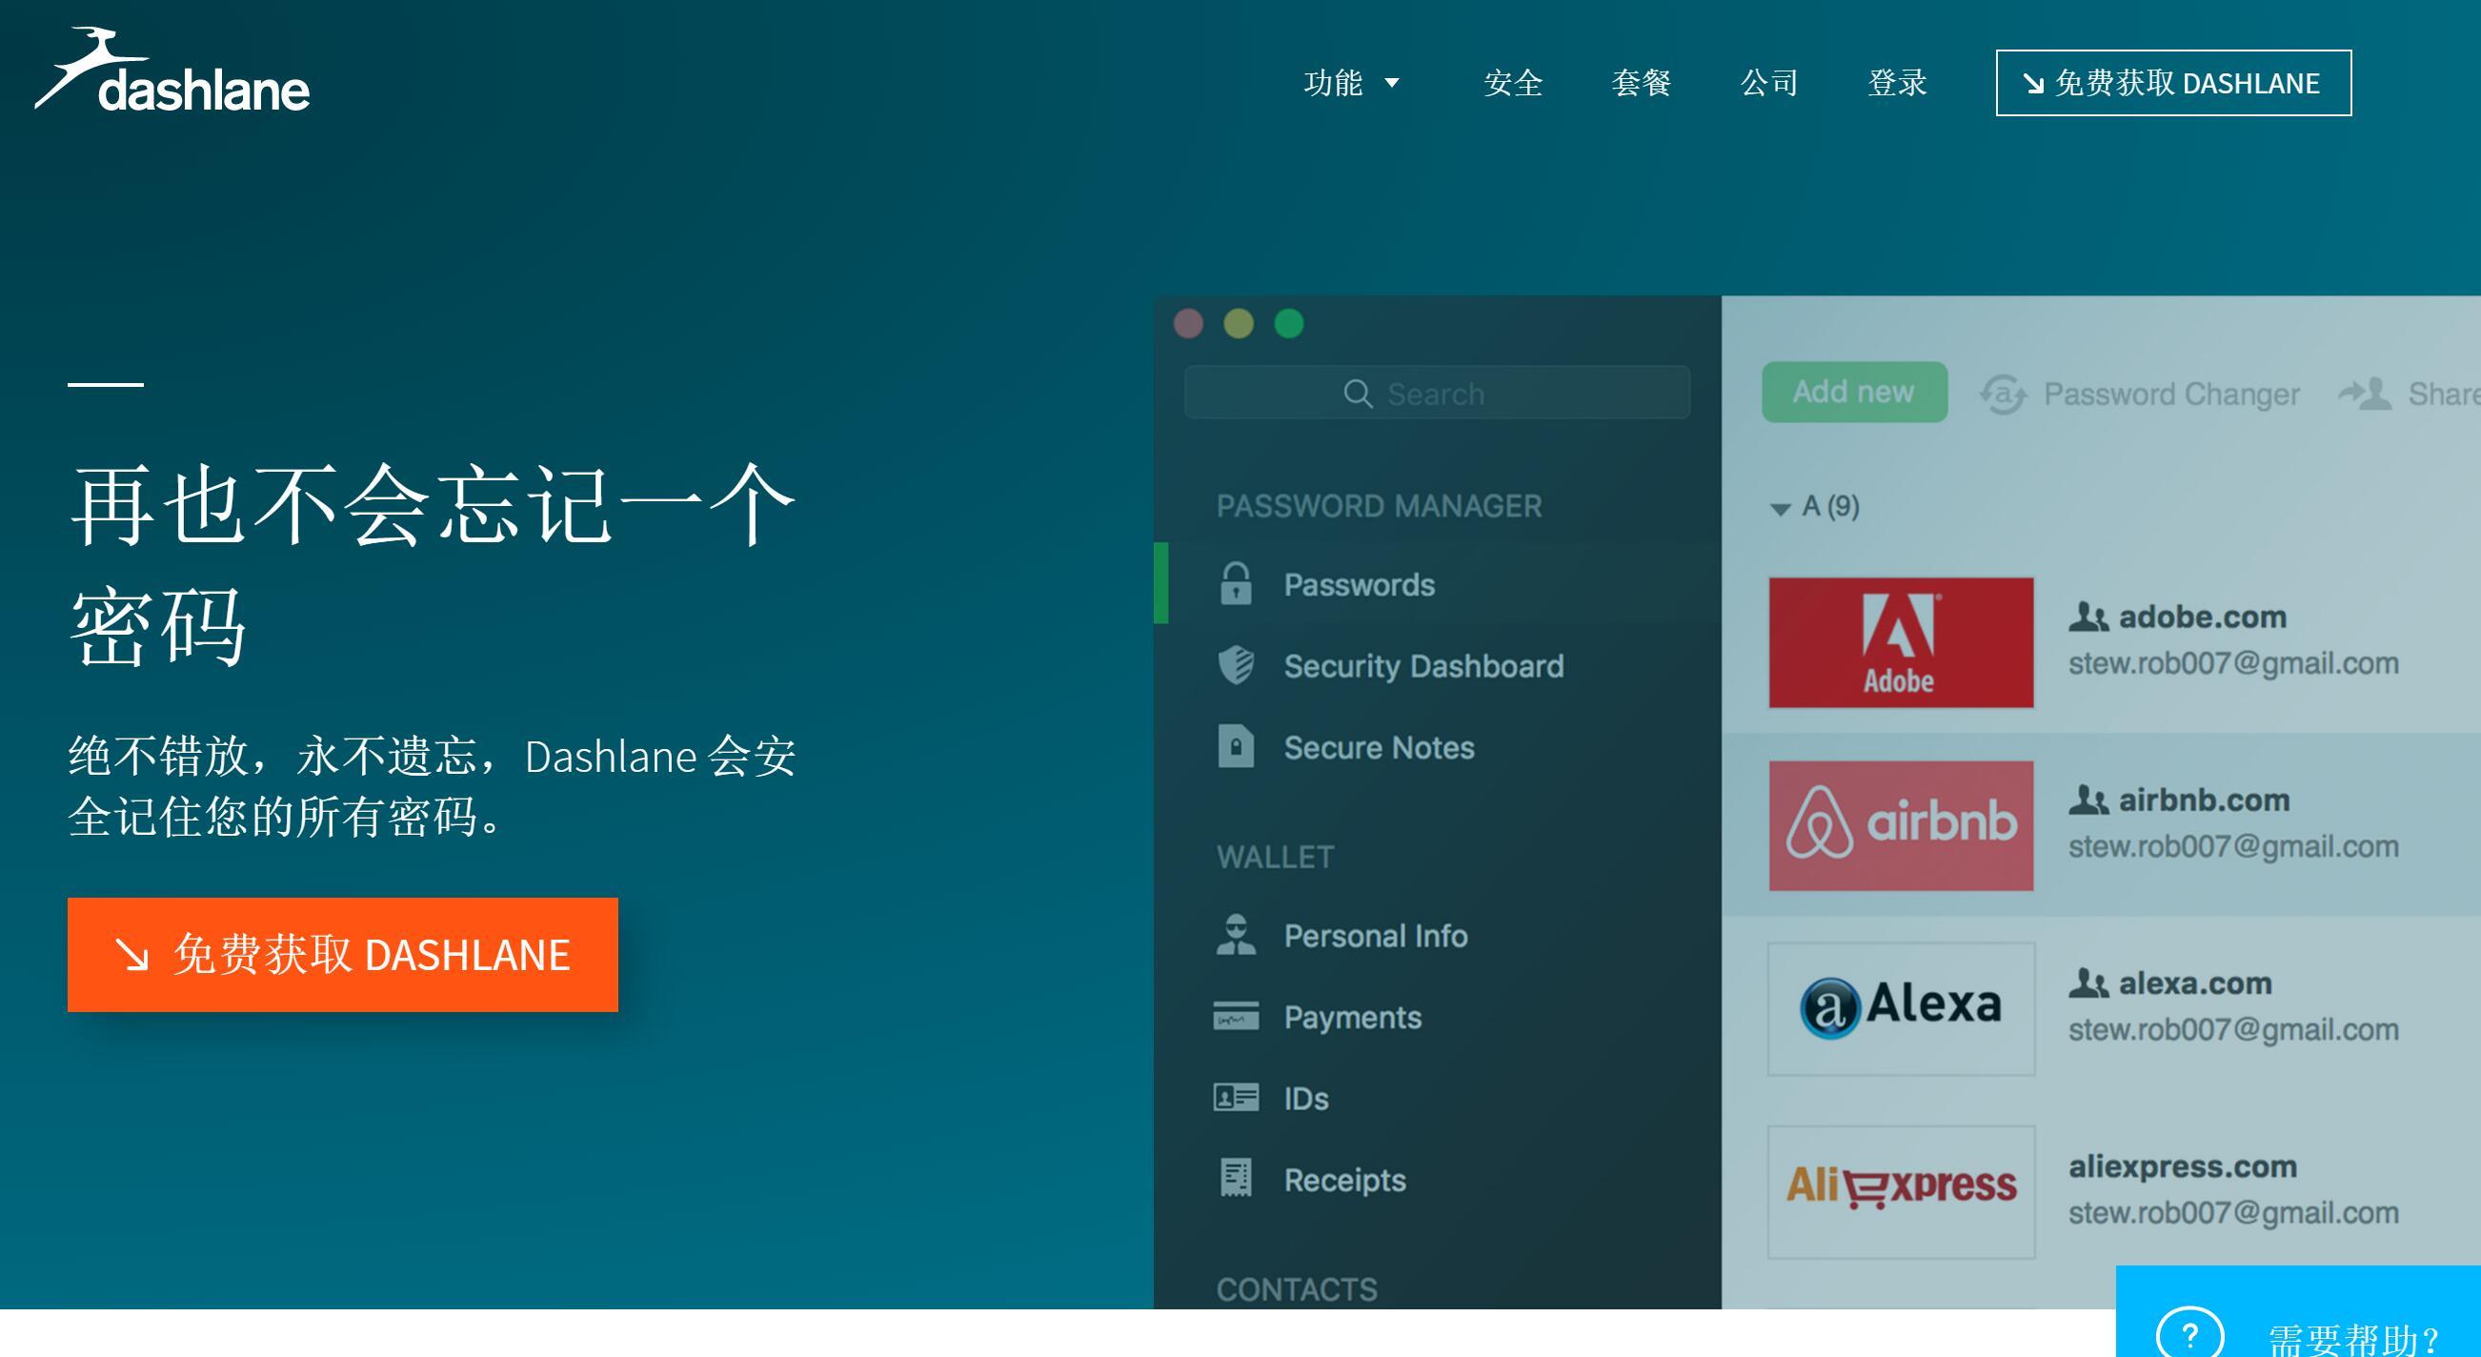Select the alexa.com entry title

point(2195,982)
